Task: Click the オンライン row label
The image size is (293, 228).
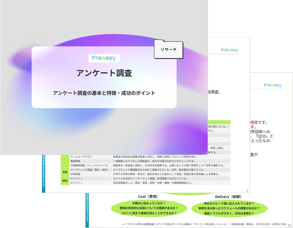Action: [76, 178]
